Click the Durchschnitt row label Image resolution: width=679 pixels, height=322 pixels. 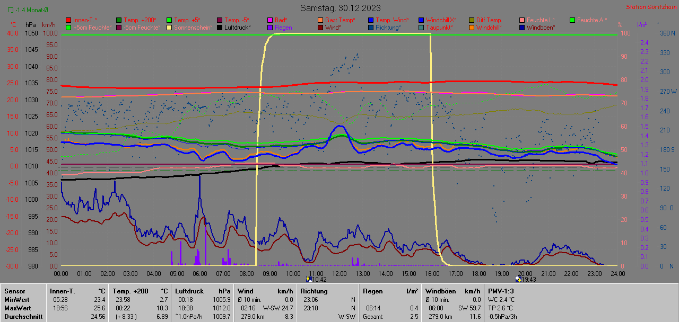pos(23,316)
